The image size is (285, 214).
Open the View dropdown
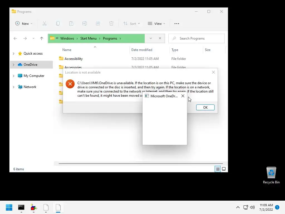coord(156,23)
